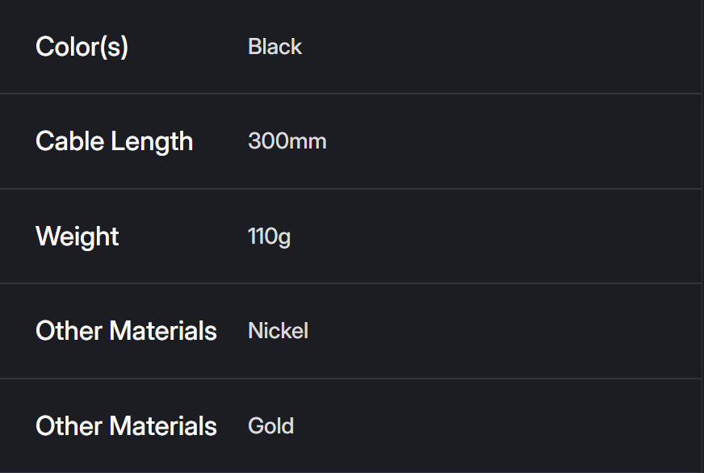Image resolution: width=704 pixels, height=473 pixels.
Task: Click empty space right of Nickel value
Action: pos(501,331)
